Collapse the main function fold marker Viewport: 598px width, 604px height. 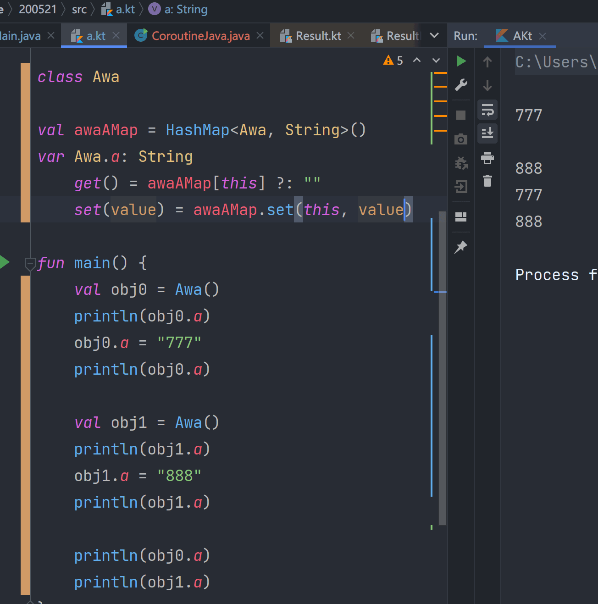coord(30,264)
